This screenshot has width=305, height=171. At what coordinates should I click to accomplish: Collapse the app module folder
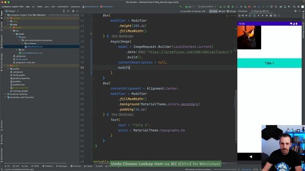[8, 25]
